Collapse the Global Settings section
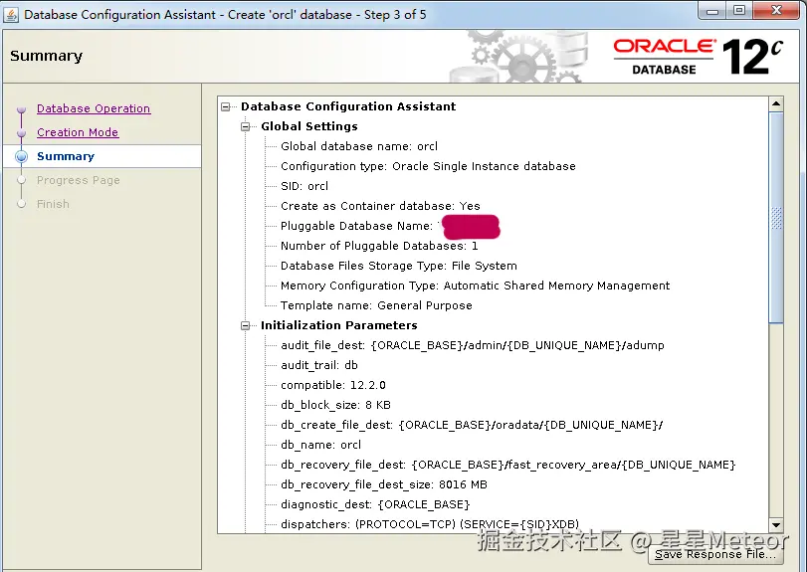Image resolution: width=807 pixels, height=572 pixels. [x=246, y=126]
